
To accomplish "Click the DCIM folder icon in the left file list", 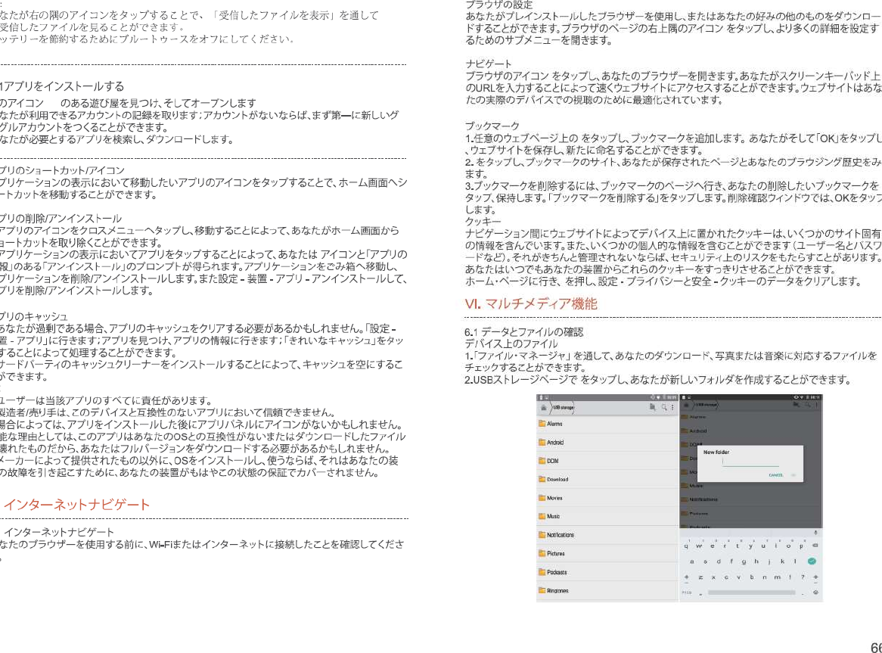I will coord(542,461).
